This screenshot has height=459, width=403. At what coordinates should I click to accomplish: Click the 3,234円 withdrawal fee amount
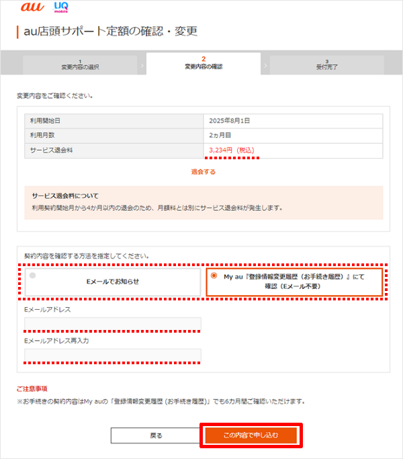pyautogui.click(x=232, y=150)
